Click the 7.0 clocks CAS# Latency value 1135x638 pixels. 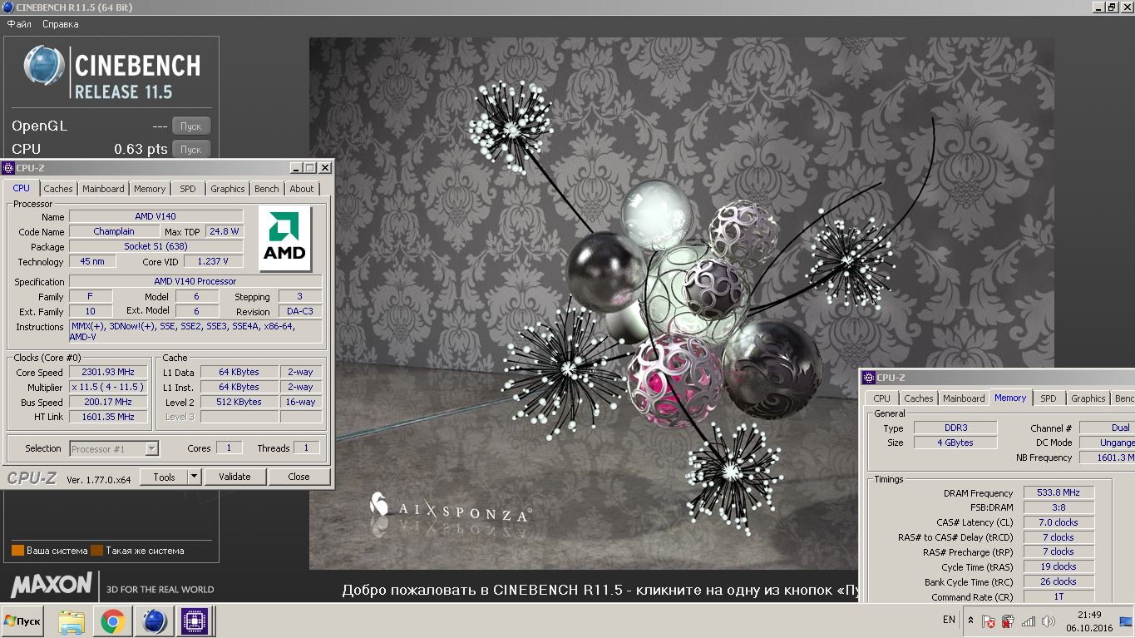coord(1059,522)
